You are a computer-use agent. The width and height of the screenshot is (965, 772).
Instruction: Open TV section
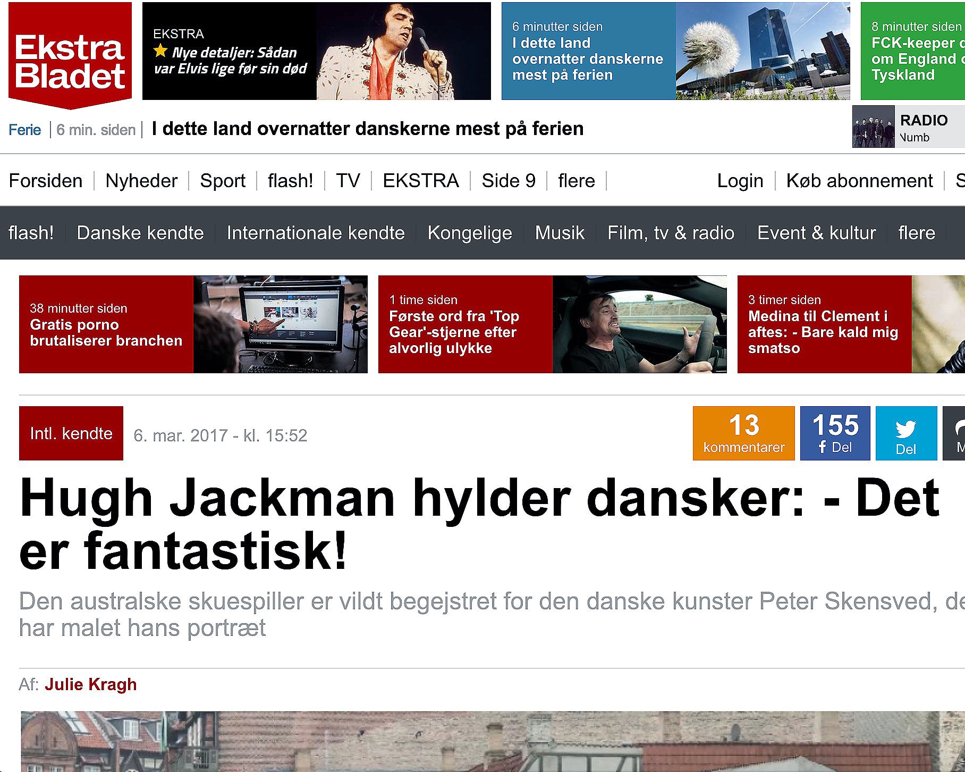(x=348, y=181)
